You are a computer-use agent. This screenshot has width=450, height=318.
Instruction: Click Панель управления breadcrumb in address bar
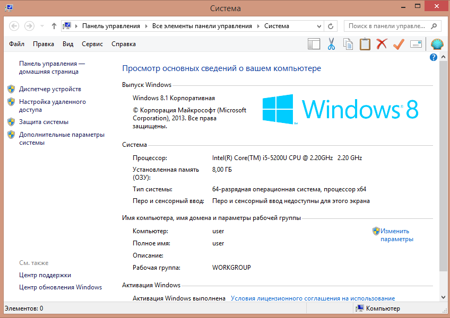(x=111, y=26)
